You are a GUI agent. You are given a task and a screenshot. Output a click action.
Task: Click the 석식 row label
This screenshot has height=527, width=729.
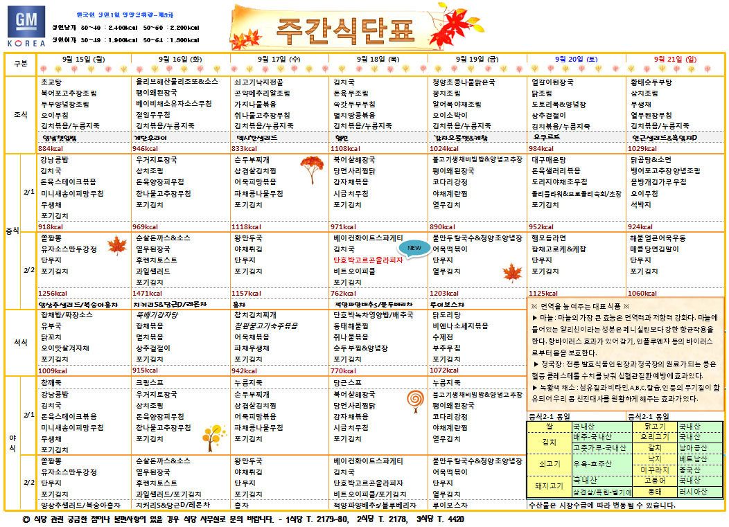coord(21,341)
